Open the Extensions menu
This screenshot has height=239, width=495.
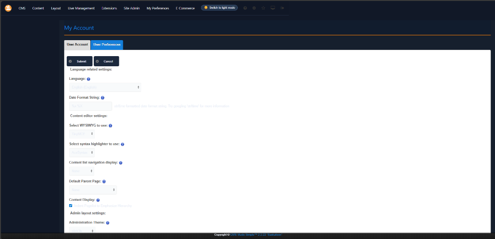pos(109,8)
